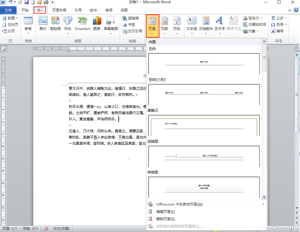Viewport: 300px width, 232px height.
Task: Open the Shapes (形状) gallery
Action: coord(68,25)
